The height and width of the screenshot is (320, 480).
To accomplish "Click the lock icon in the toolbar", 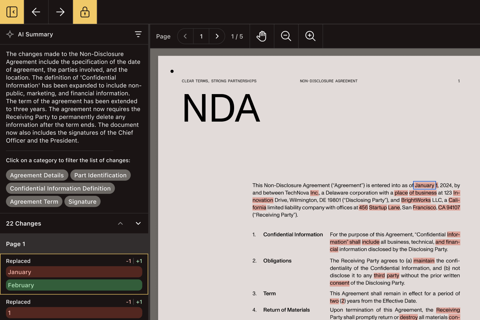I will point(85,12).
